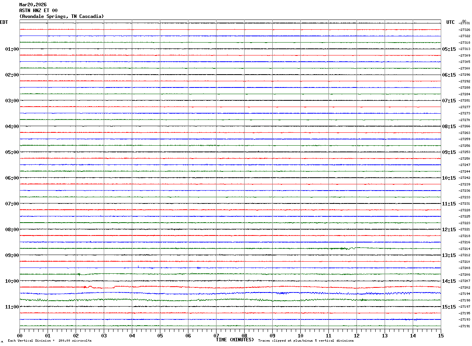Screen dimensions: 472x346
Task: Click the '01:00' EDT time label
Action: coord(12,49)
